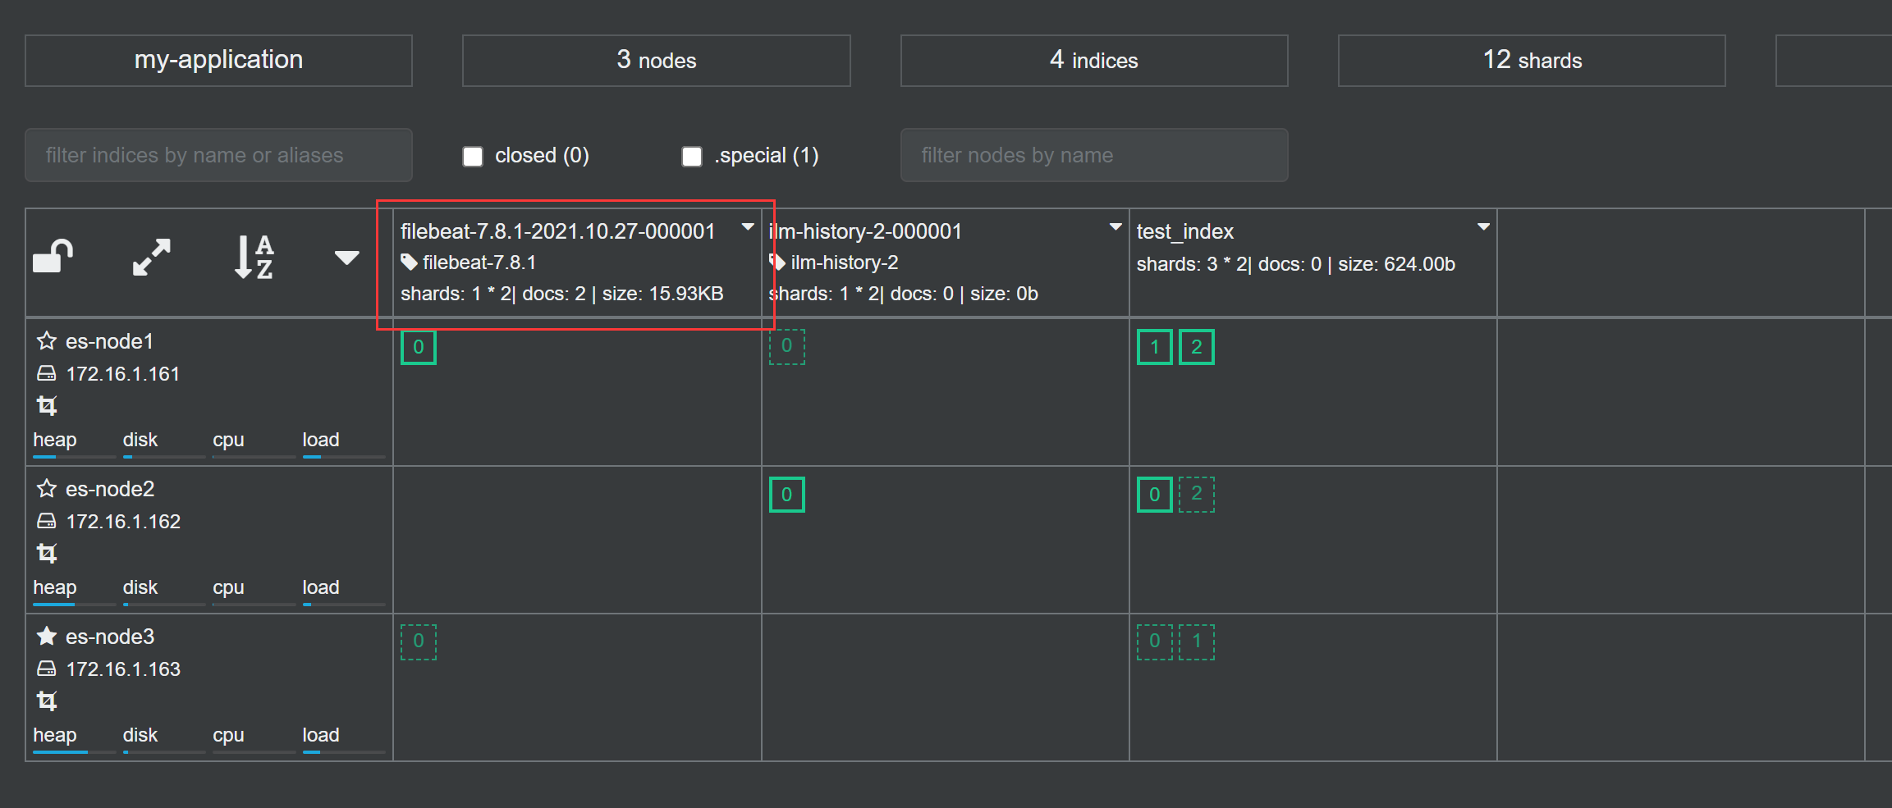Click the es-node1 node name
The width and height of the screenshot is (1892, 808).
click(x=110, y=341)
